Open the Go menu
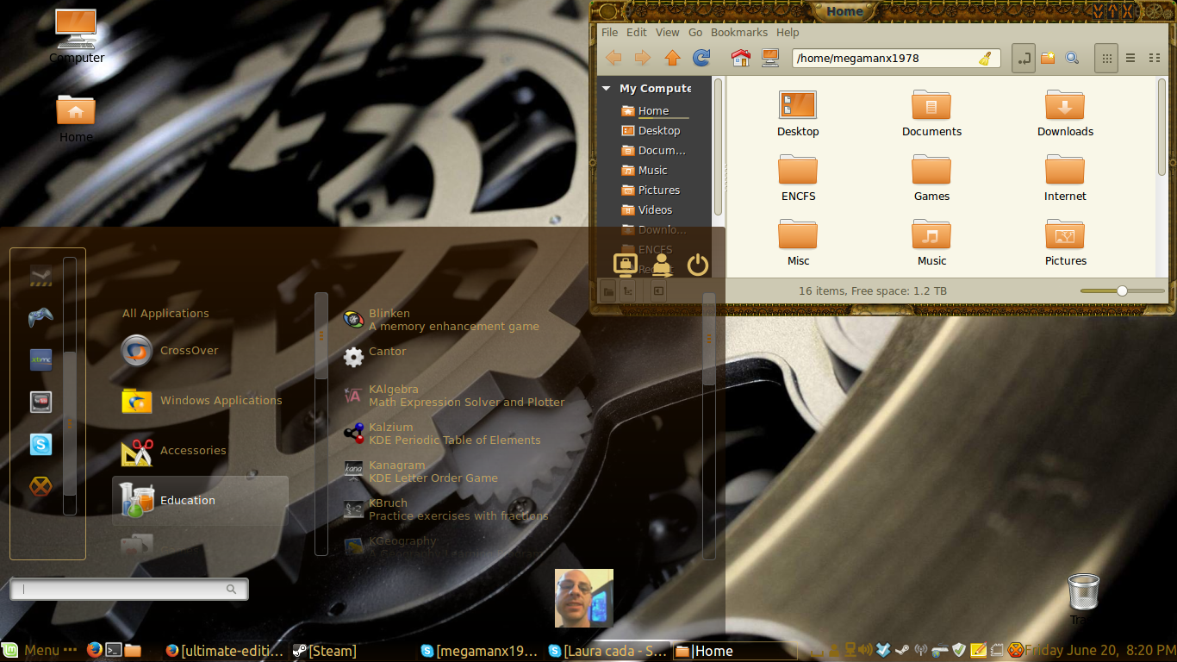1177x662 pixels. (695, 33)
